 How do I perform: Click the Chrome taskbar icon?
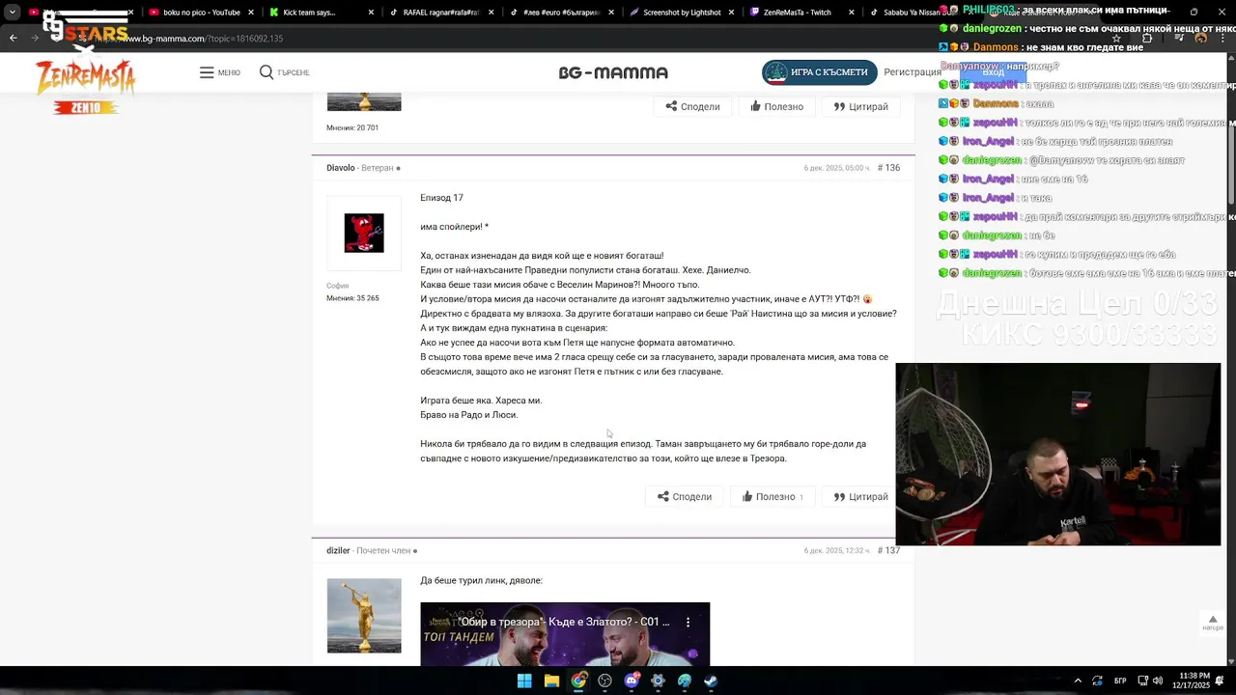578,681
